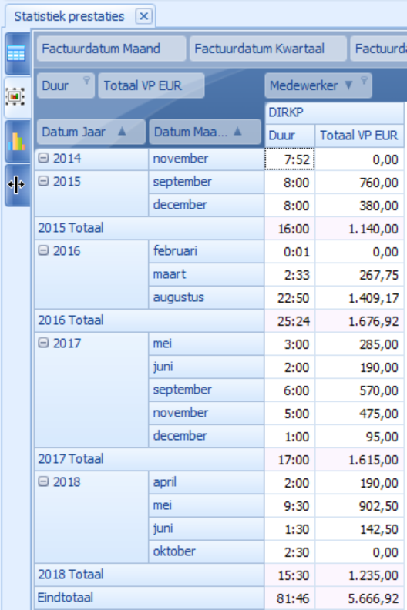Select the 570,00 value cell
The height and width of the screenshot is (610, 407).
tap(359, 390)
